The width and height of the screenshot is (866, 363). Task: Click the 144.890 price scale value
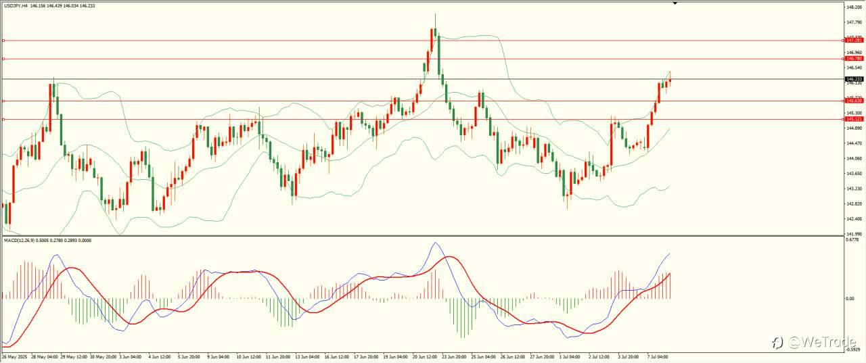click(x=853, y=128)
